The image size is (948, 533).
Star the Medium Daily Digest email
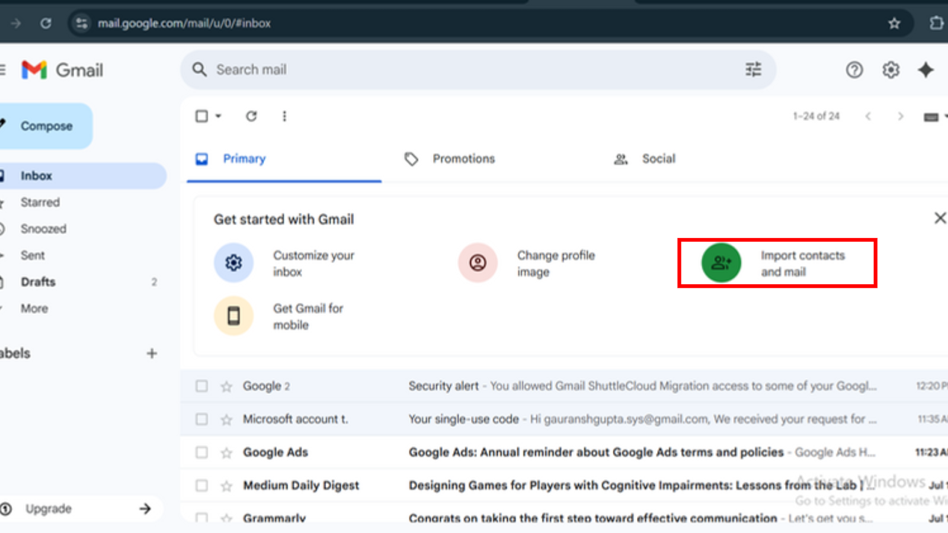tap(226, 486)
